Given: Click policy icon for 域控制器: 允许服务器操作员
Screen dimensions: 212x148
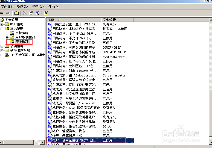Looking at the screenshot, I should 50,122.
